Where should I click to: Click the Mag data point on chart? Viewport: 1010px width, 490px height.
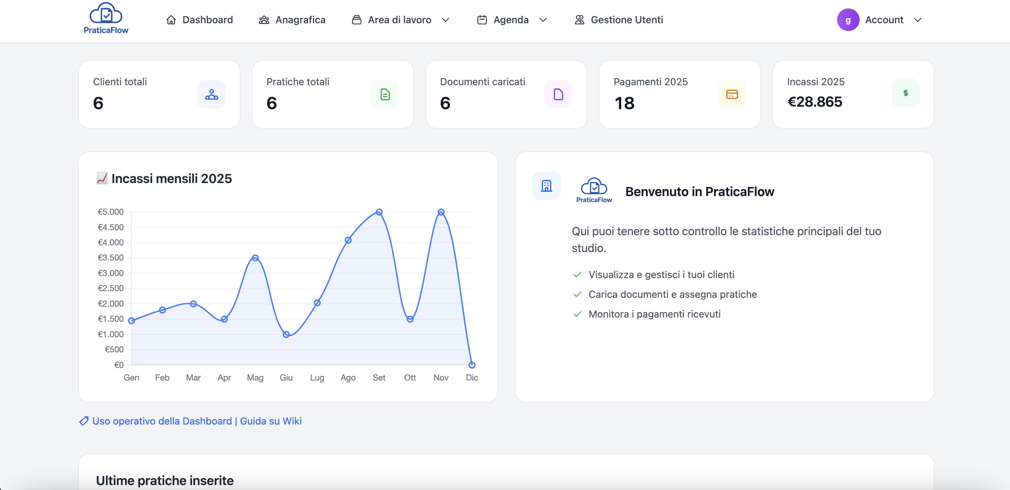(x=255, y=258)
